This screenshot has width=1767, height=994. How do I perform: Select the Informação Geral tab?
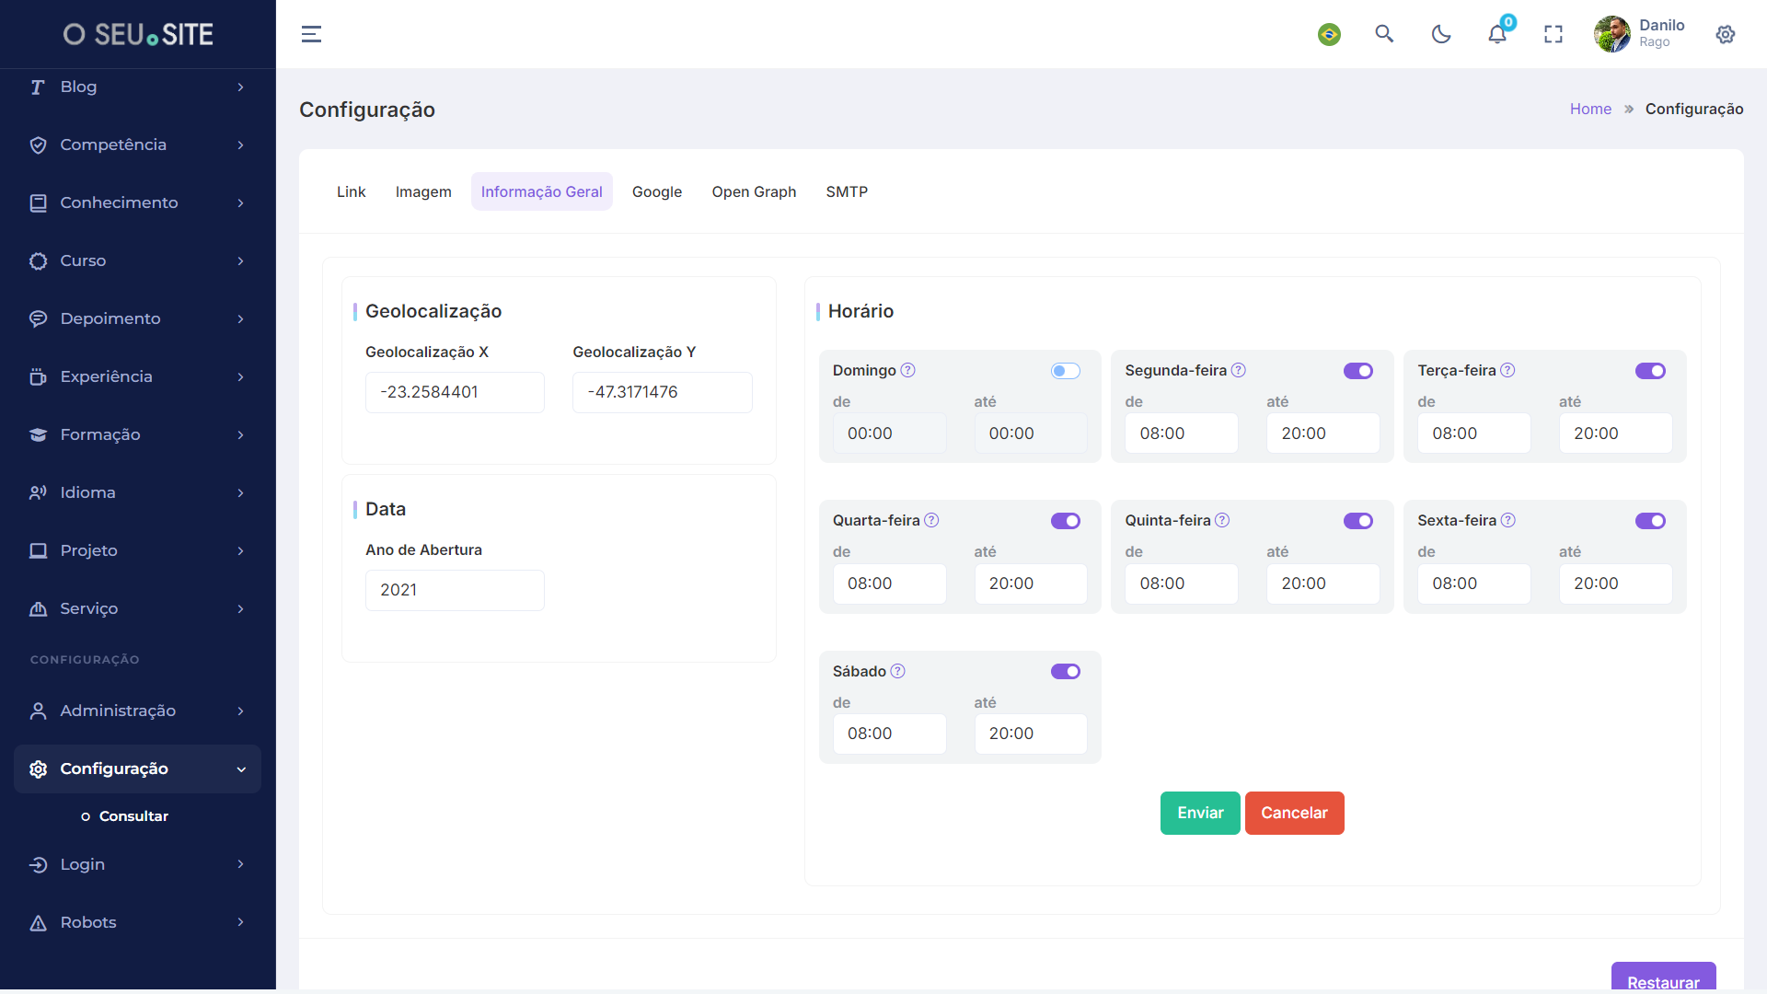click(541, 191)
